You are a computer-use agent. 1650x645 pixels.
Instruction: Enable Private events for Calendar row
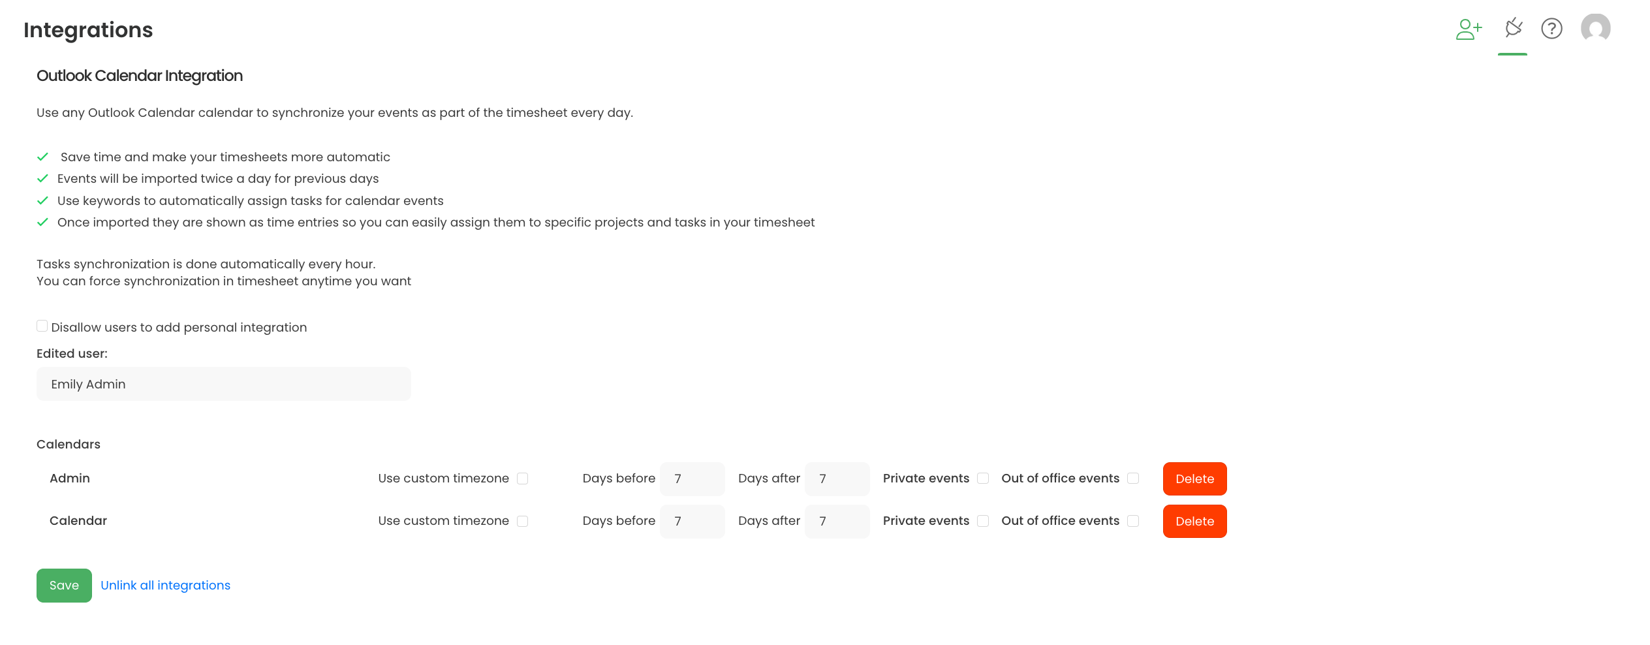pyautogui.click(x=983, y=521)
